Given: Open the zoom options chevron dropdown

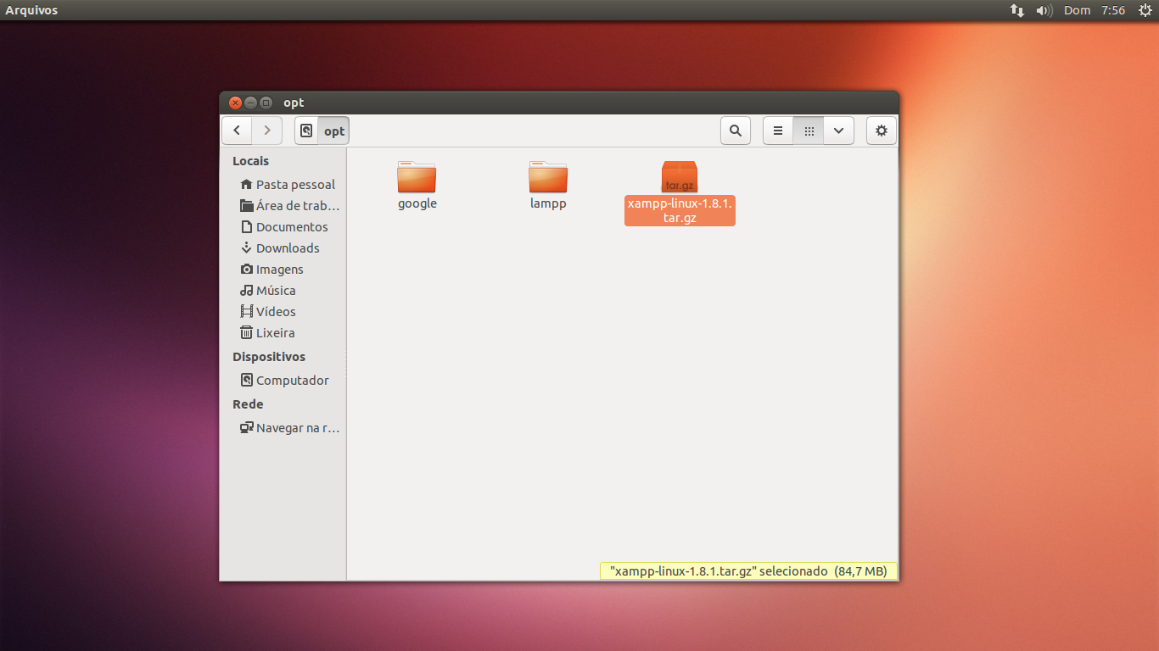Looking at the screenshot, I should point(838,131).
